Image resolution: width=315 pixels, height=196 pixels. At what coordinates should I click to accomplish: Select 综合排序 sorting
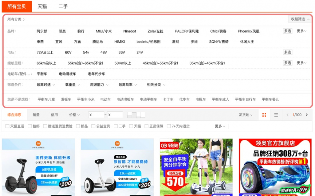coord(14,115)
